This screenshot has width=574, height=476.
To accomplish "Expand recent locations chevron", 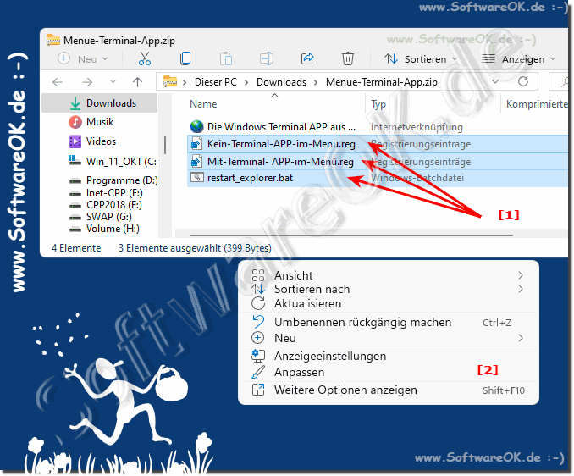I will click(113, 81).
